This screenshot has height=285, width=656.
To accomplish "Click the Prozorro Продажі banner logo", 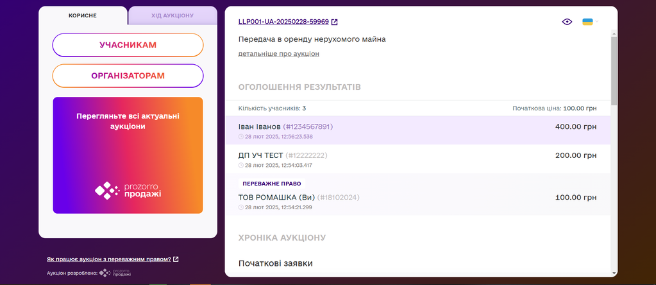I will coord(128,190).
